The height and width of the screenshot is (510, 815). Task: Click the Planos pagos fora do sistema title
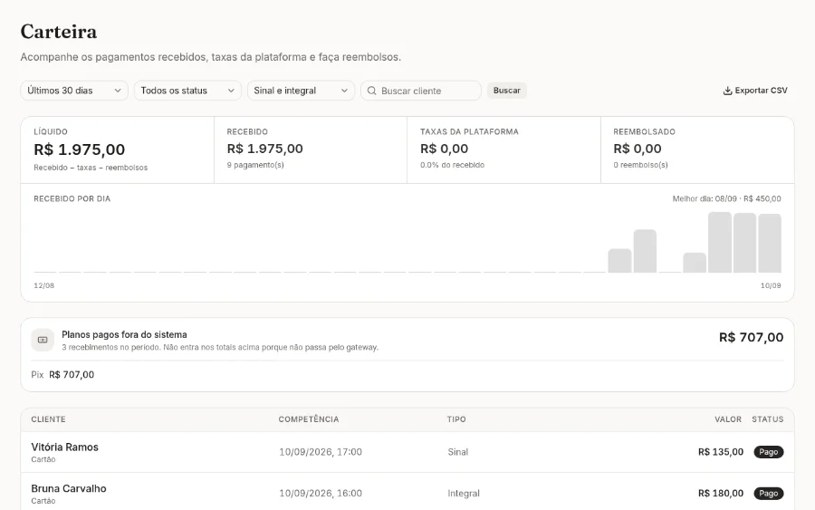(124, 335)
